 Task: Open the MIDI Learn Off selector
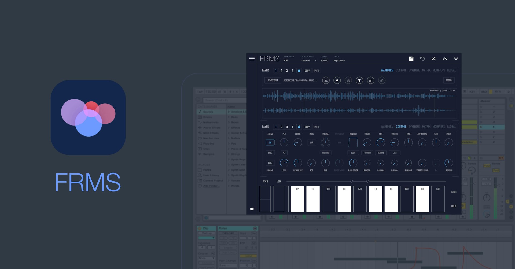click(286, 61)
